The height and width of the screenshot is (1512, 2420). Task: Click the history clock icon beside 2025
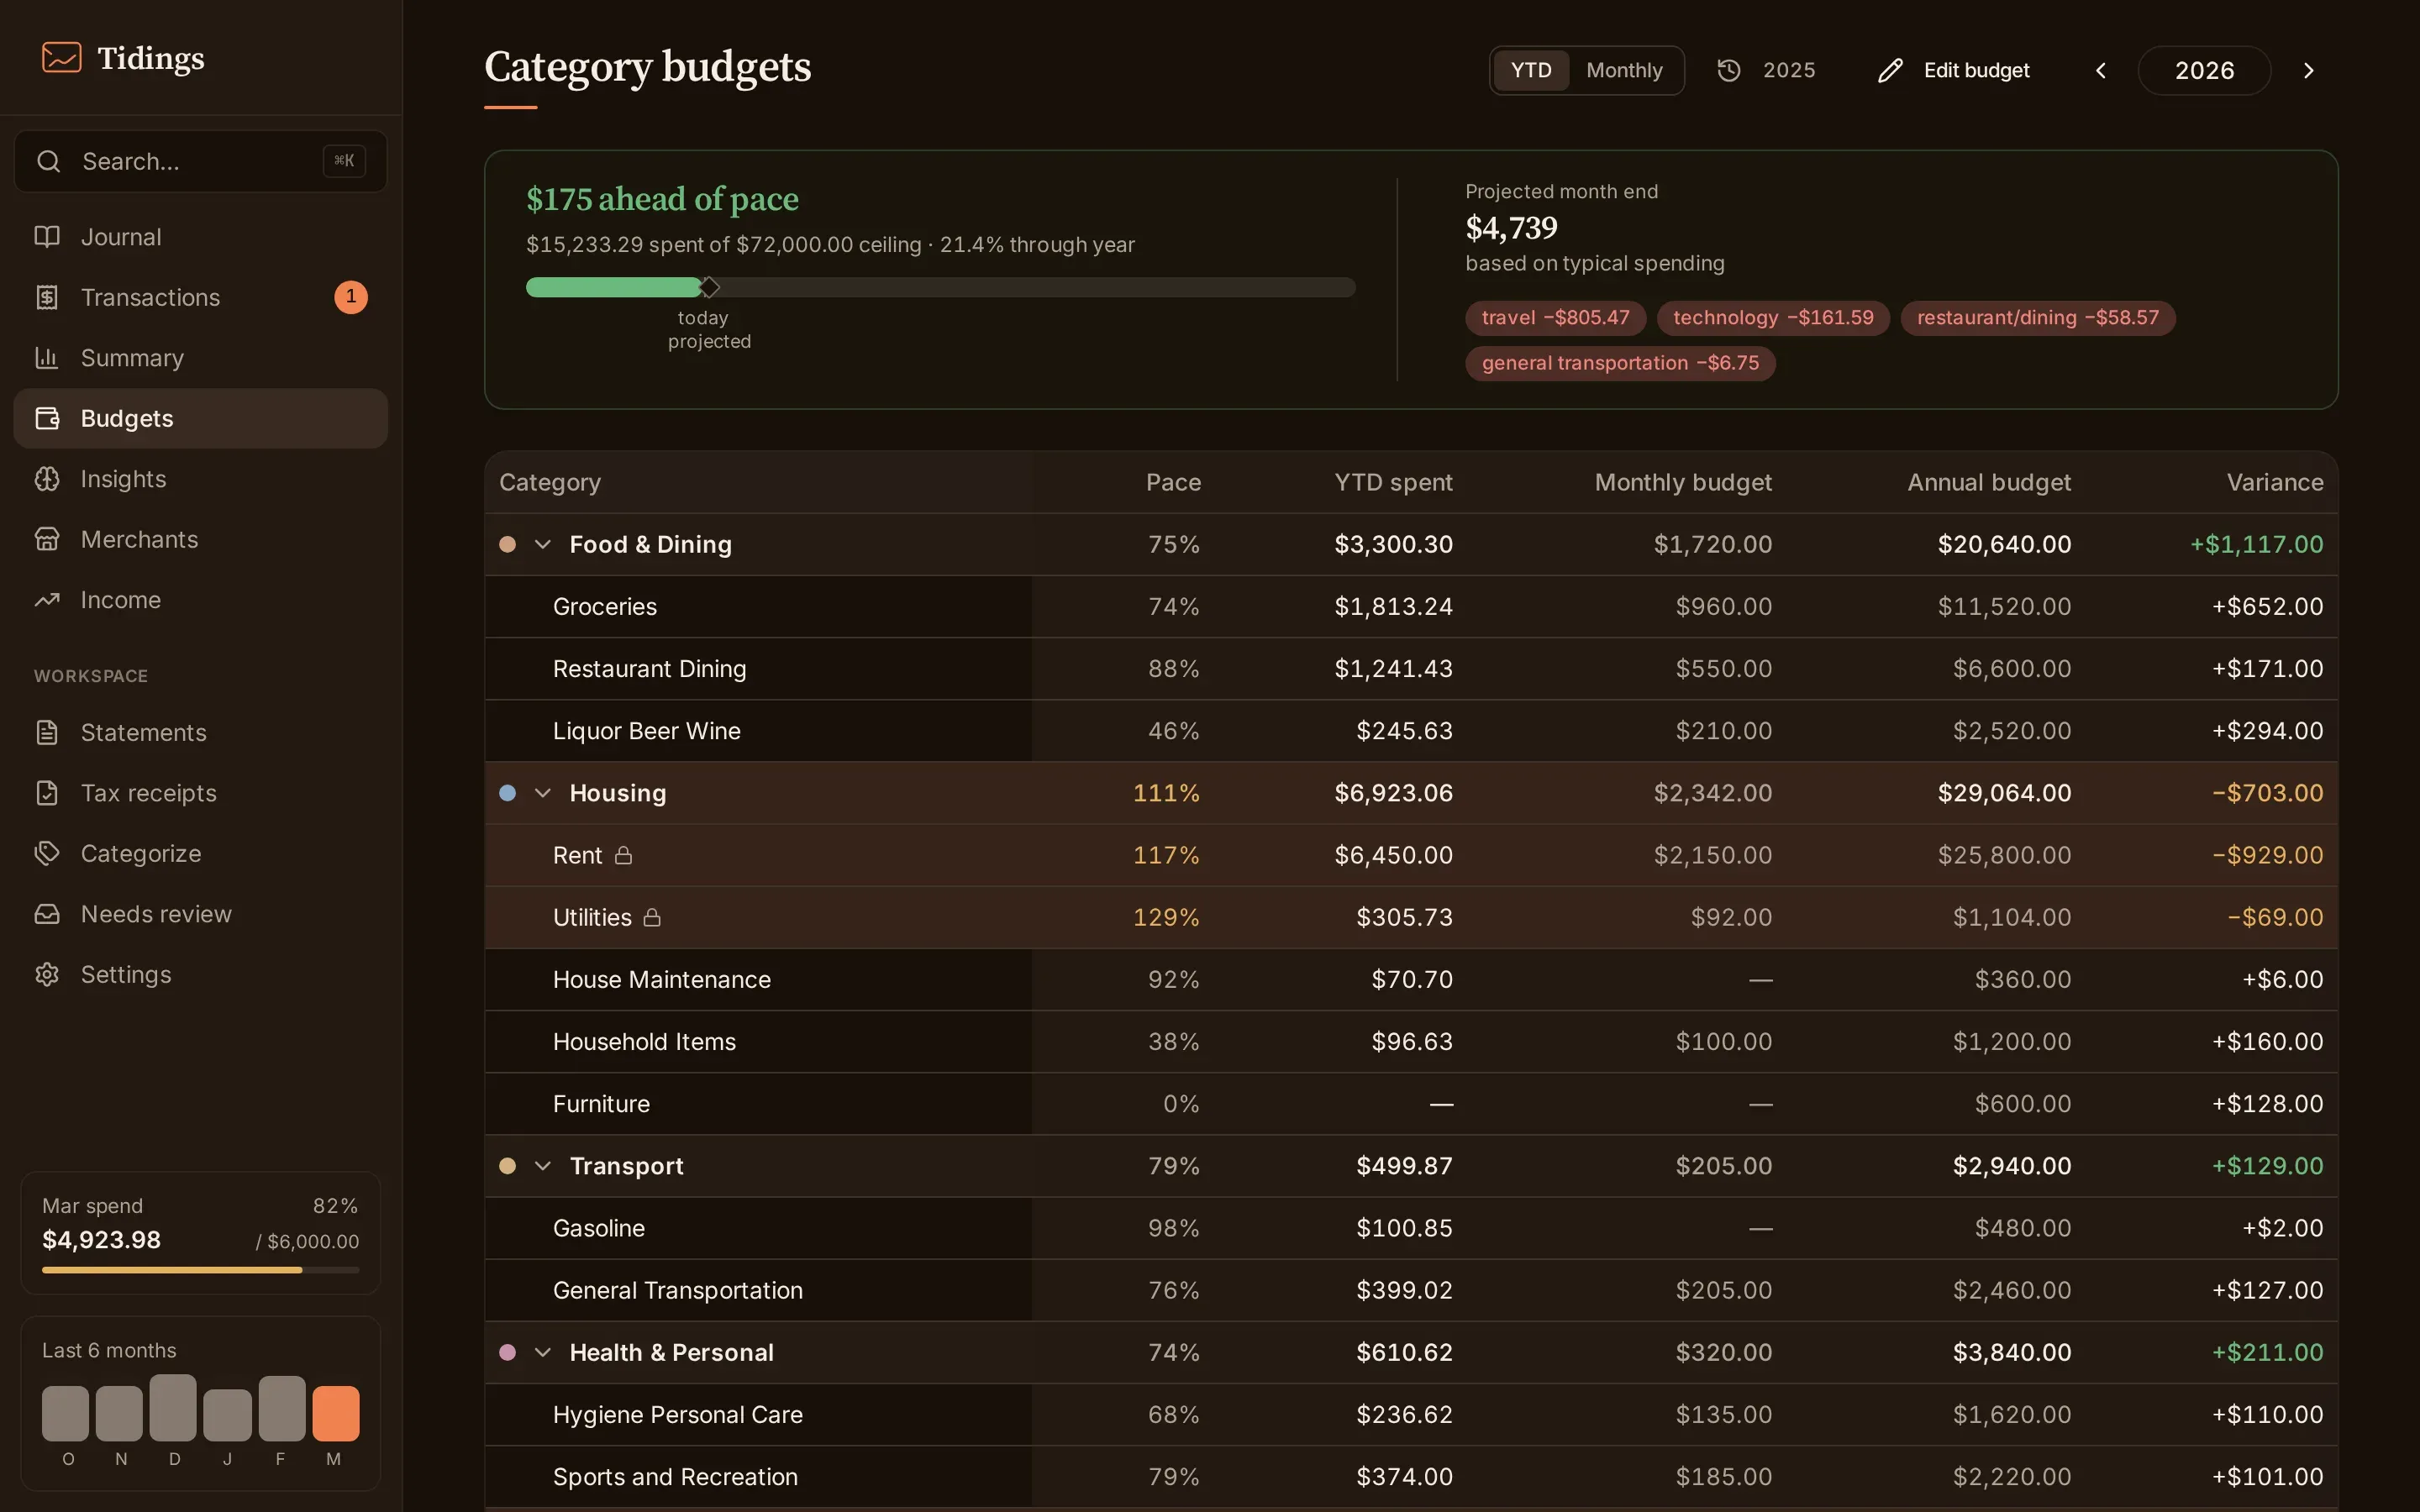1729,70
